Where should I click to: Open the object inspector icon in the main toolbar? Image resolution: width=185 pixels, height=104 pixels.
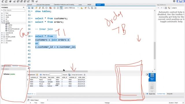10,1
